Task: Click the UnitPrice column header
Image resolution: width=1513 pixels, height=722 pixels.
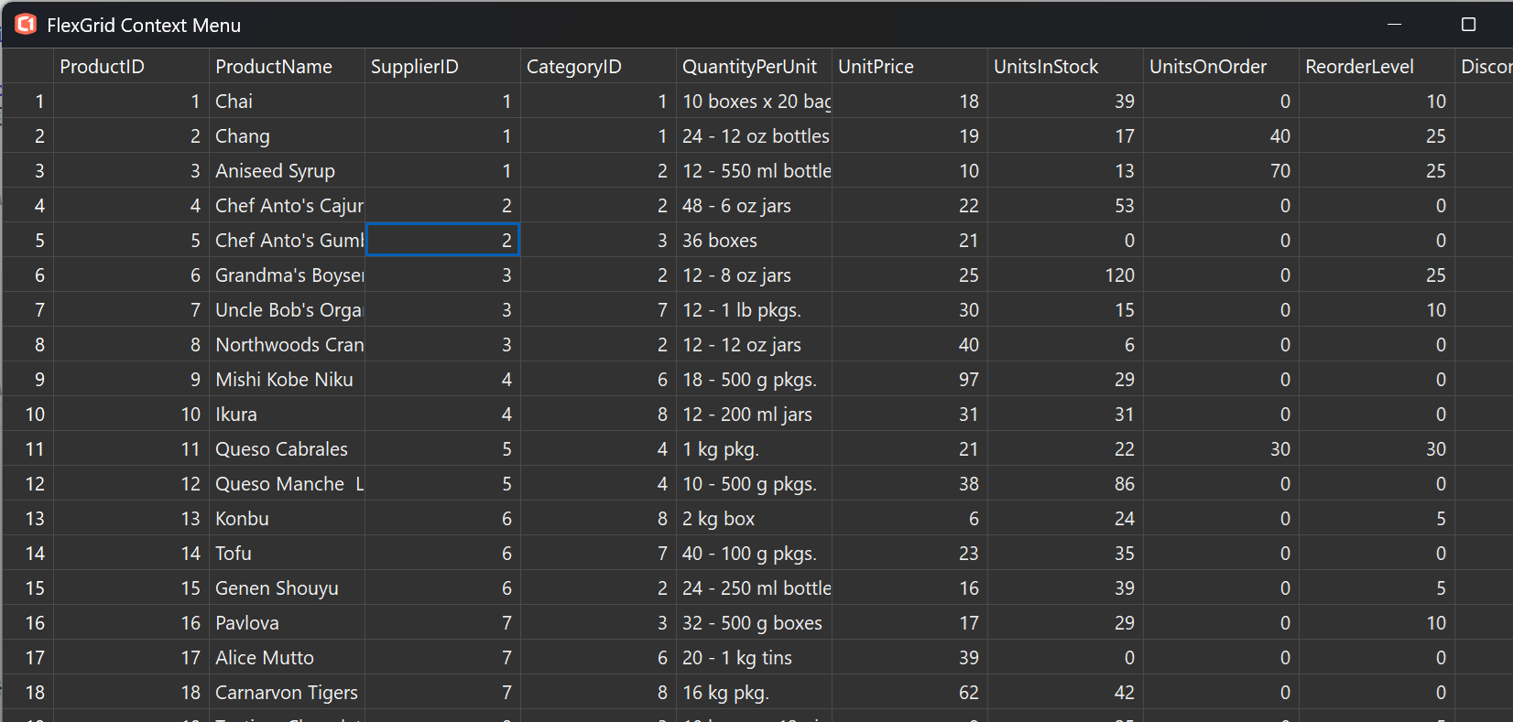Action: (910, 67)
